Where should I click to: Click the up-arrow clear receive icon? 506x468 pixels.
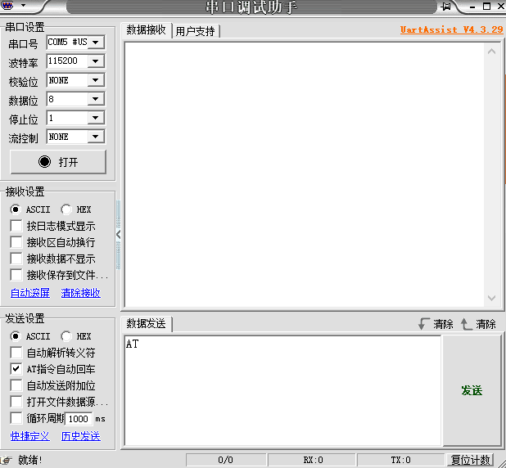466,324
